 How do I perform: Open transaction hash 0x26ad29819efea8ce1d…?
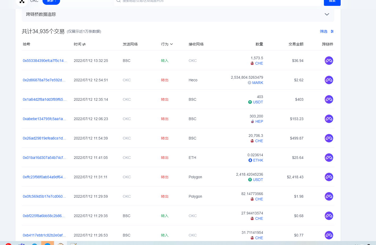44,138
